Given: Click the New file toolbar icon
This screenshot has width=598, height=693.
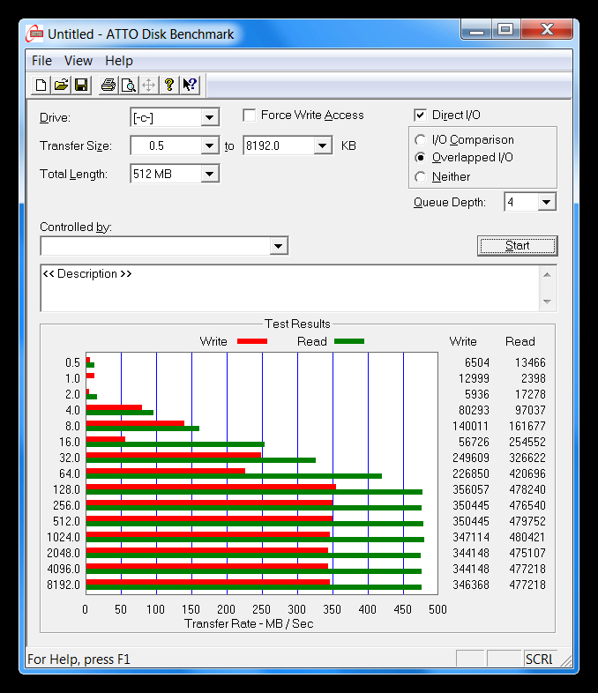Looking at the screenshot, I should point(41,86).
